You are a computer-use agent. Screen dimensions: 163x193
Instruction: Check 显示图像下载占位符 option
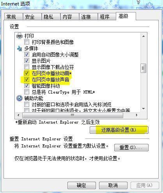27,67
